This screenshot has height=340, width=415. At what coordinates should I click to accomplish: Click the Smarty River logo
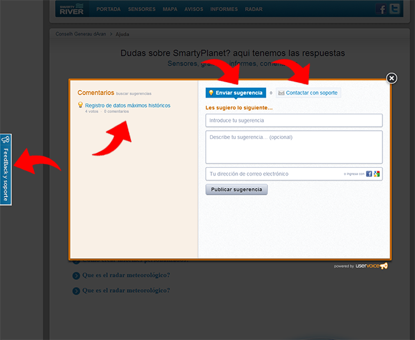click(72, 10)
